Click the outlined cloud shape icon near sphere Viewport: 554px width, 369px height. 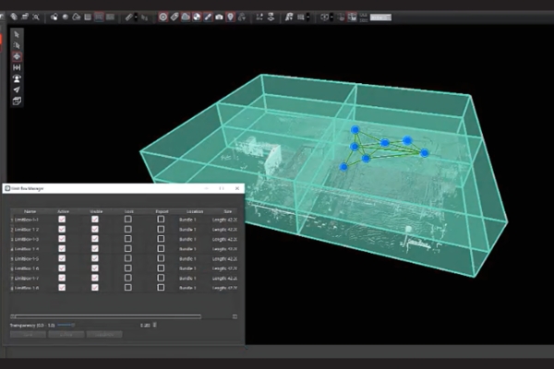(x=77, y=17)
